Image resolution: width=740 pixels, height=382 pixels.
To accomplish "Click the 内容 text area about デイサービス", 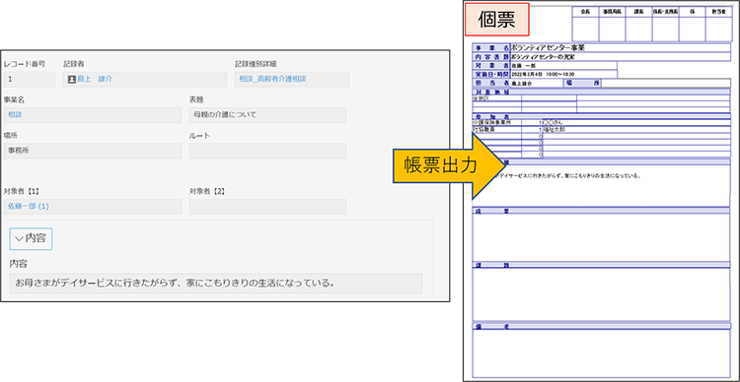I will pyautogui.click(x=216, y=284).
